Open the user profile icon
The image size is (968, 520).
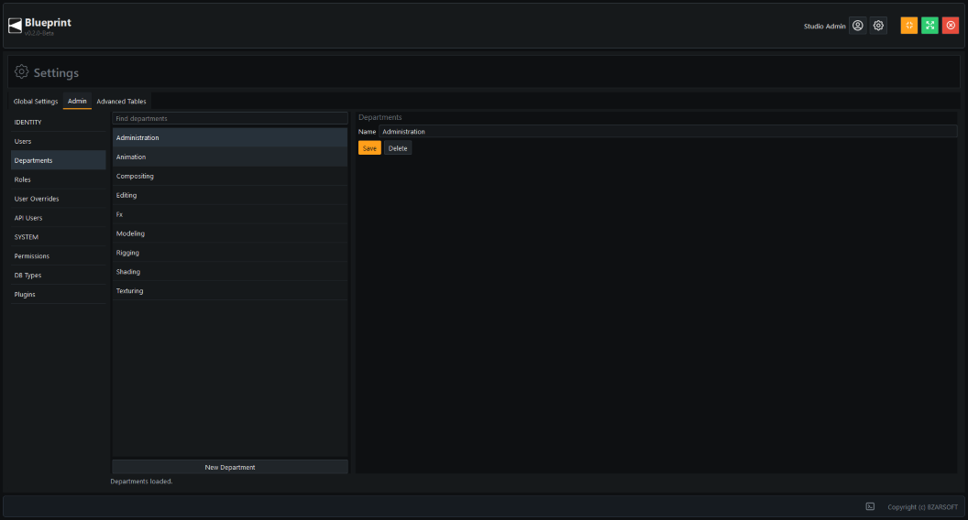[x=857, y=26]
